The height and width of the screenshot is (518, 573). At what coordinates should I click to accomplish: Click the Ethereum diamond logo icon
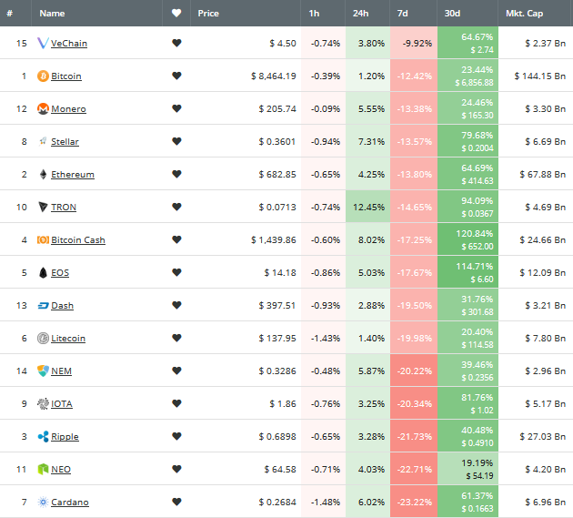(43, 174)
